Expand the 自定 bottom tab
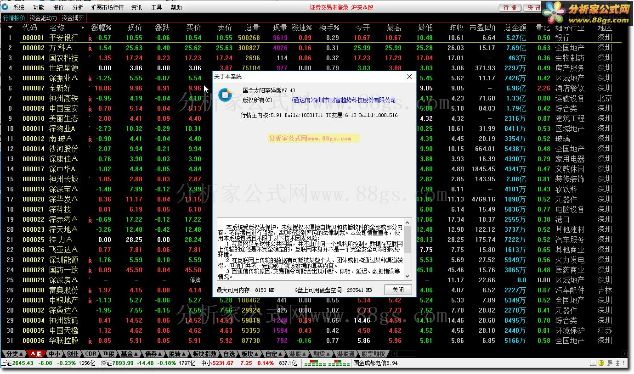Image resolution: width=634 pixels, height=374 pixels. pos(274,354)
